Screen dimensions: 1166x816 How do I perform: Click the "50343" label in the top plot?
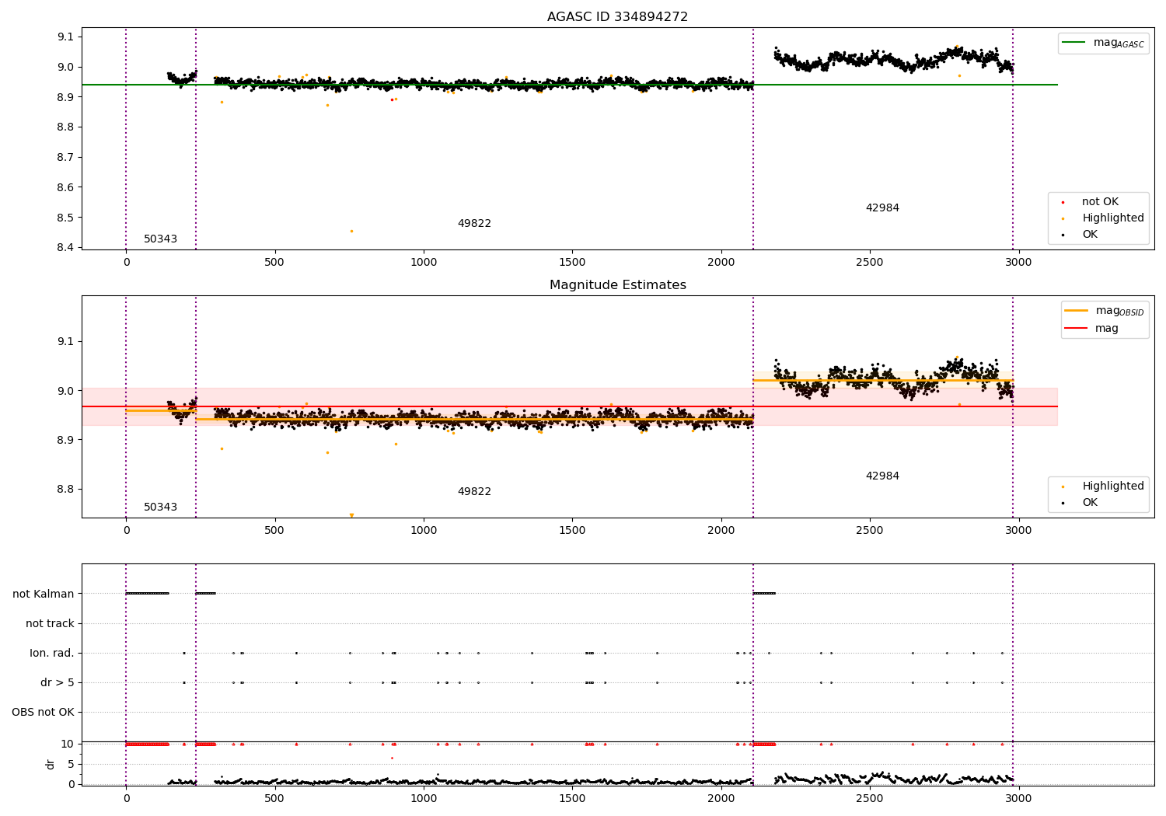(x=160, y=239)
